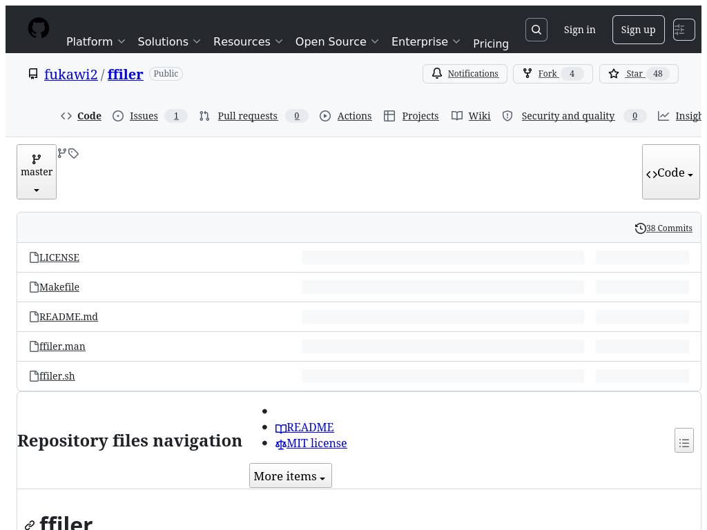Open the master branch selector

click(37, 172)
